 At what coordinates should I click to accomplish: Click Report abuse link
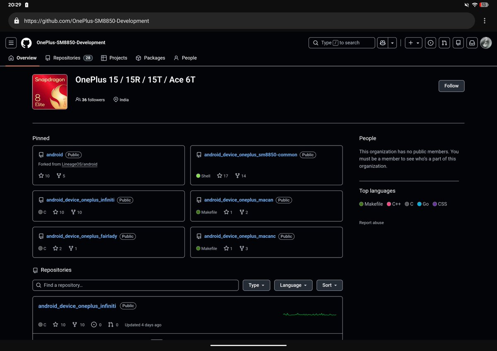(x=372, y=223)
